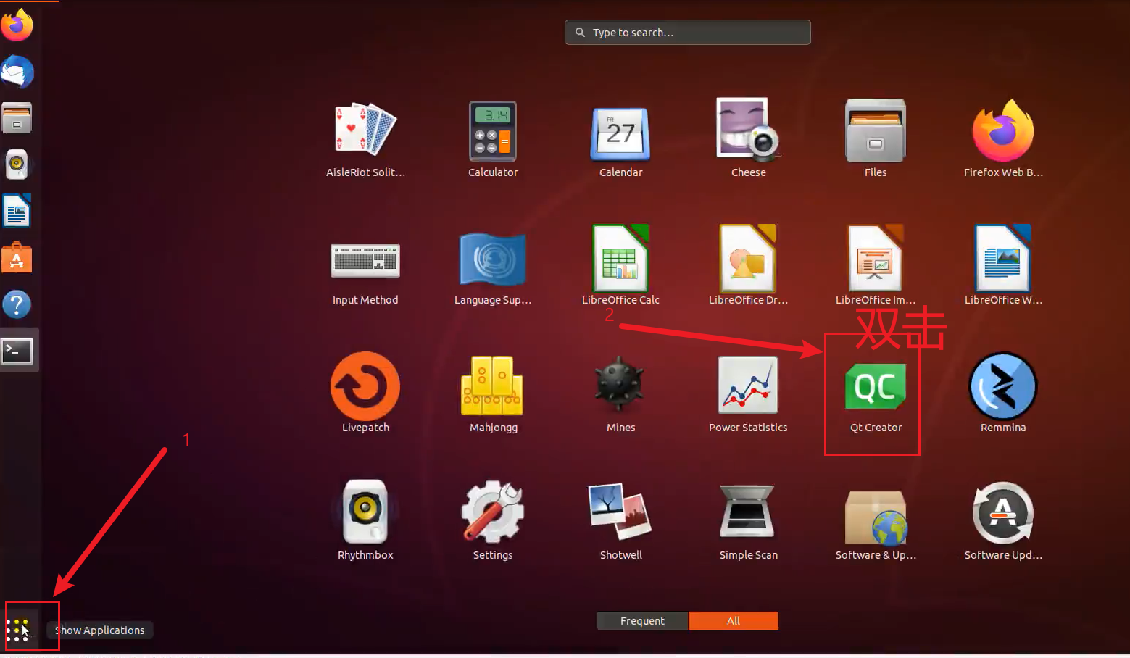Launch Software Updater
Image resolution: width=1130 pixels, height=658 pixels.
click(1003, 513)
